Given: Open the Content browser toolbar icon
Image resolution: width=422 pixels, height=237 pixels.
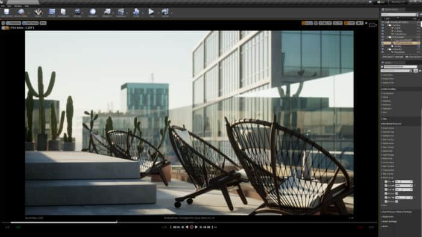Looking at the screenshot, I should coord(52,12).
